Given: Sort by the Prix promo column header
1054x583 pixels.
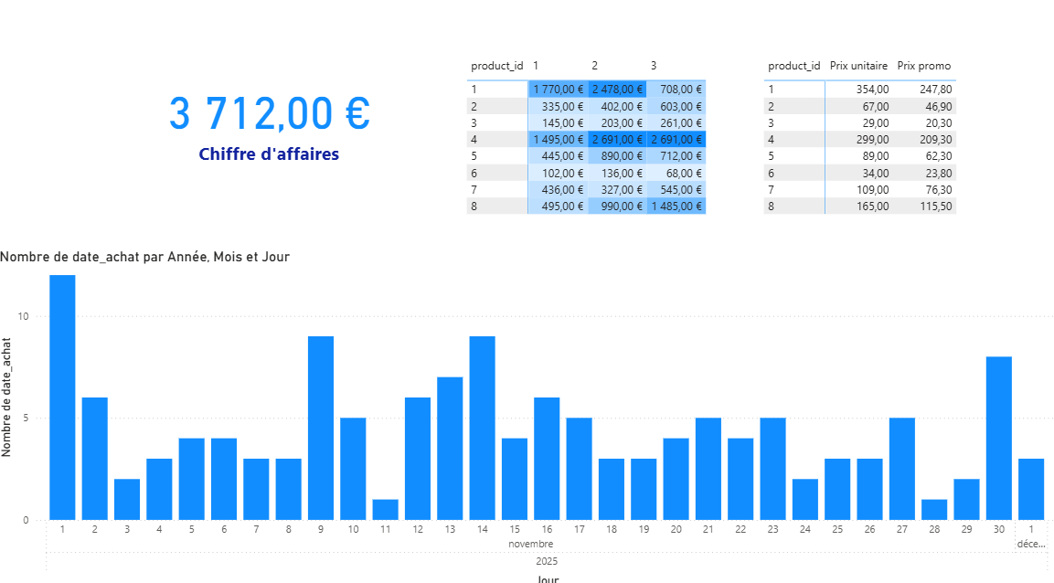Looking at the screenshot, I should point(923,66).
